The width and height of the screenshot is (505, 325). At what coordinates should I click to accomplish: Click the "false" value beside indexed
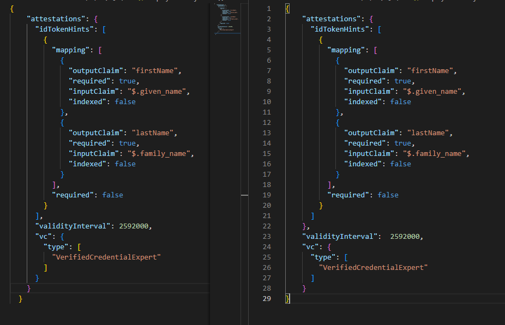125,101
